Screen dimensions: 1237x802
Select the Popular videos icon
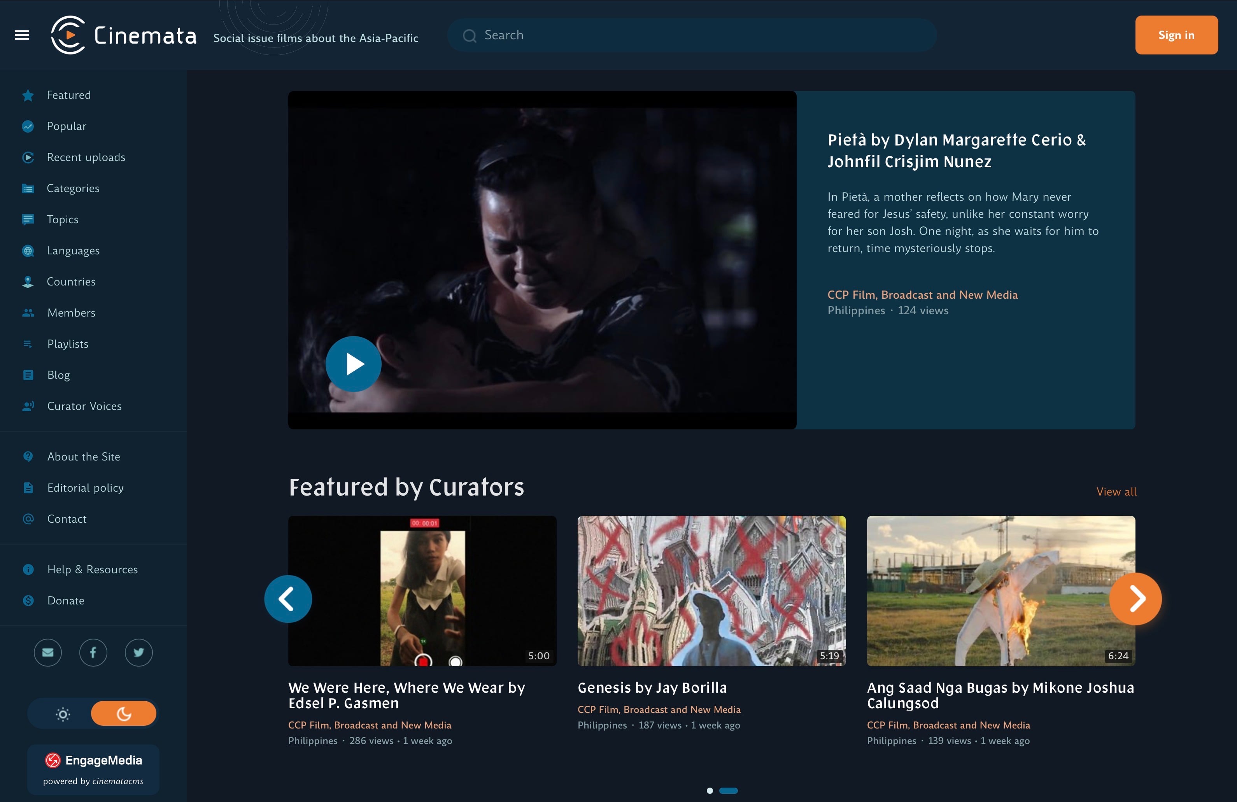coord(28,126)
